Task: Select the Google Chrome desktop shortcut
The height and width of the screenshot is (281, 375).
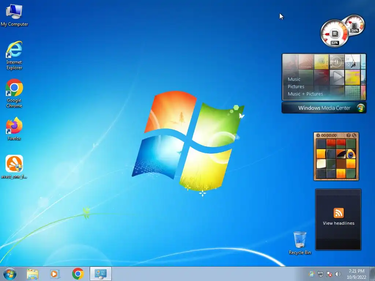Action: coord(14,93)
